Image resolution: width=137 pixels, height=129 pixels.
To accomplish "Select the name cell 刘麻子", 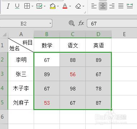I will pyautogui.click(x=21, y=103).
